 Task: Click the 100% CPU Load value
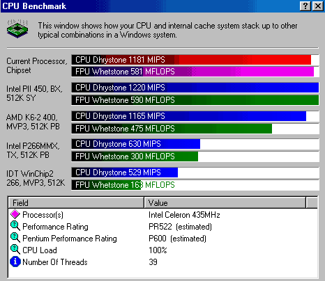[x=158, y=250]
